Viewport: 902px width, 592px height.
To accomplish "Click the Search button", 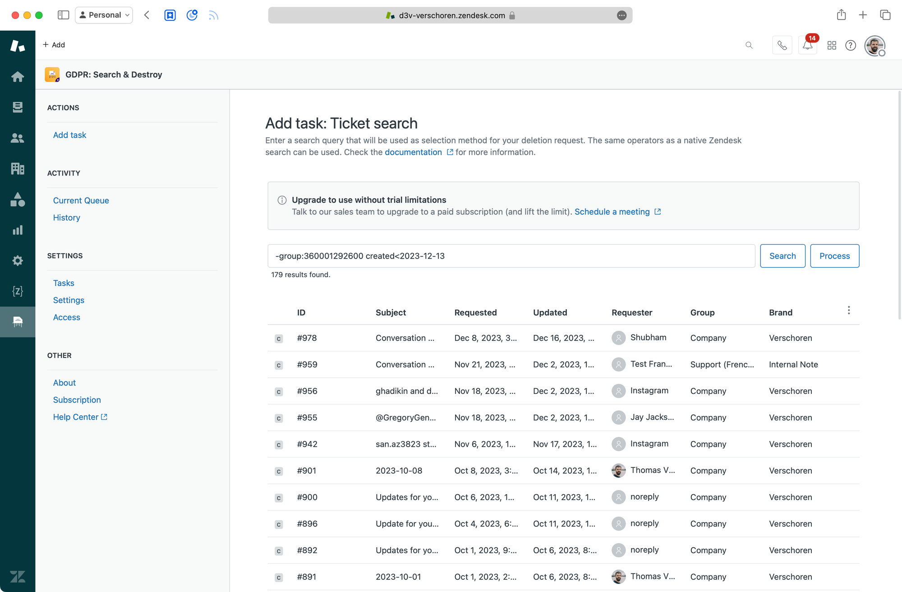I will (x=782, y=256).
